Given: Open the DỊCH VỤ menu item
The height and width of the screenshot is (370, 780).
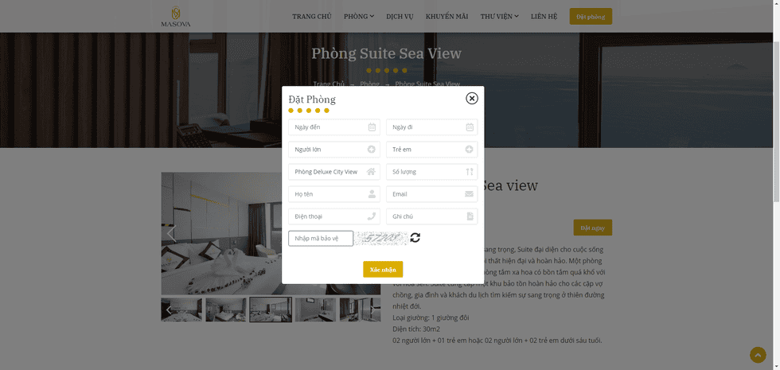Looking at the screenshot, I should (400, 17).
